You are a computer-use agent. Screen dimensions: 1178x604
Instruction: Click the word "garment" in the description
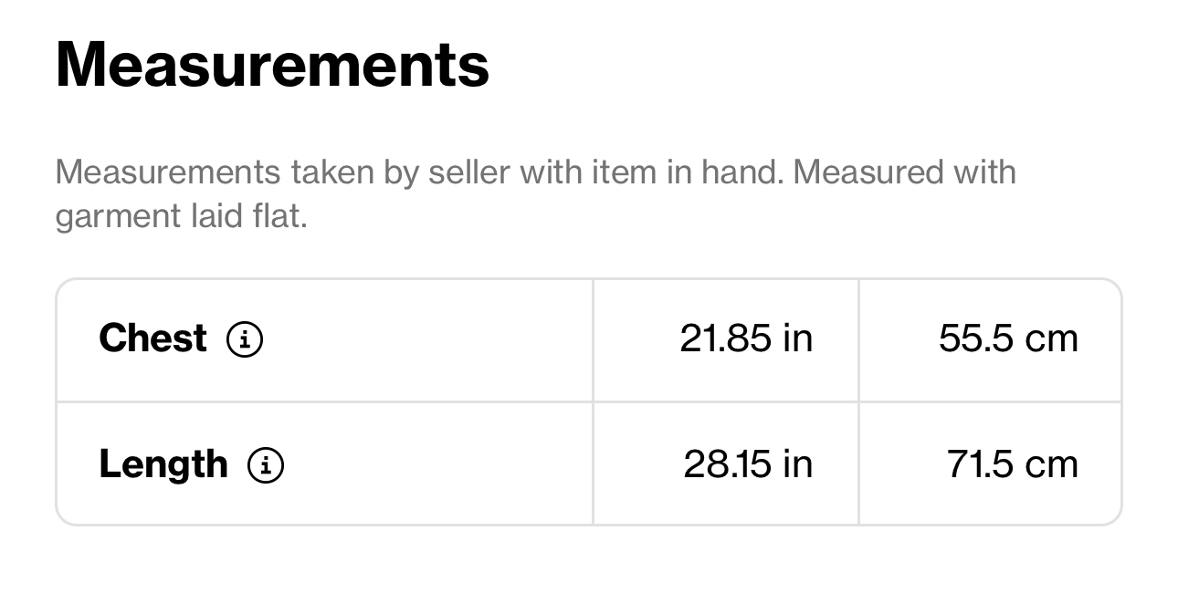point(110,217)
